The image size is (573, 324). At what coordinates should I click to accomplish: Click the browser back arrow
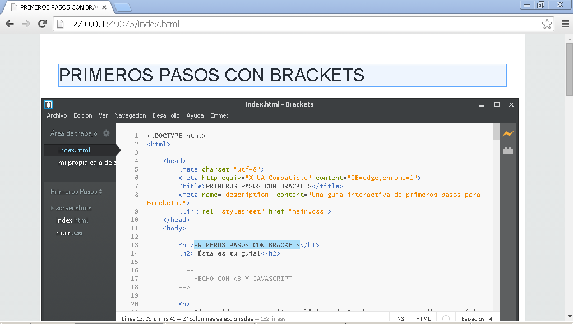9,24
